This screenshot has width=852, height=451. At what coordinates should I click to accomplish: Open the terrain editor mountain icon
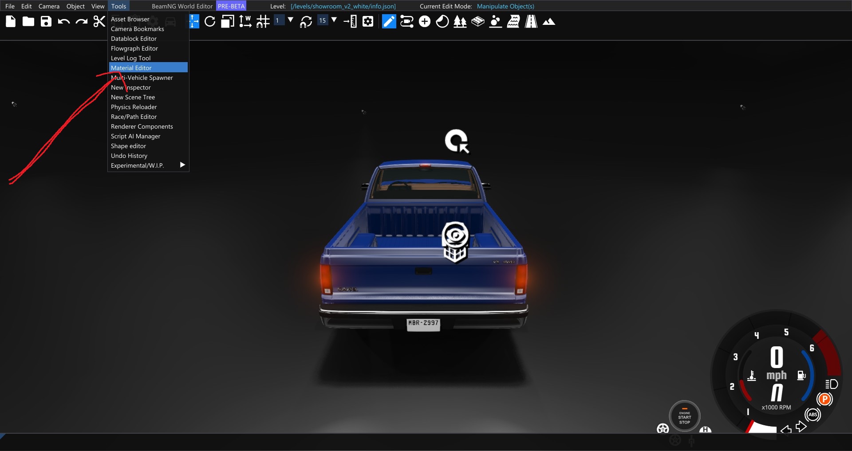(549, 21)
